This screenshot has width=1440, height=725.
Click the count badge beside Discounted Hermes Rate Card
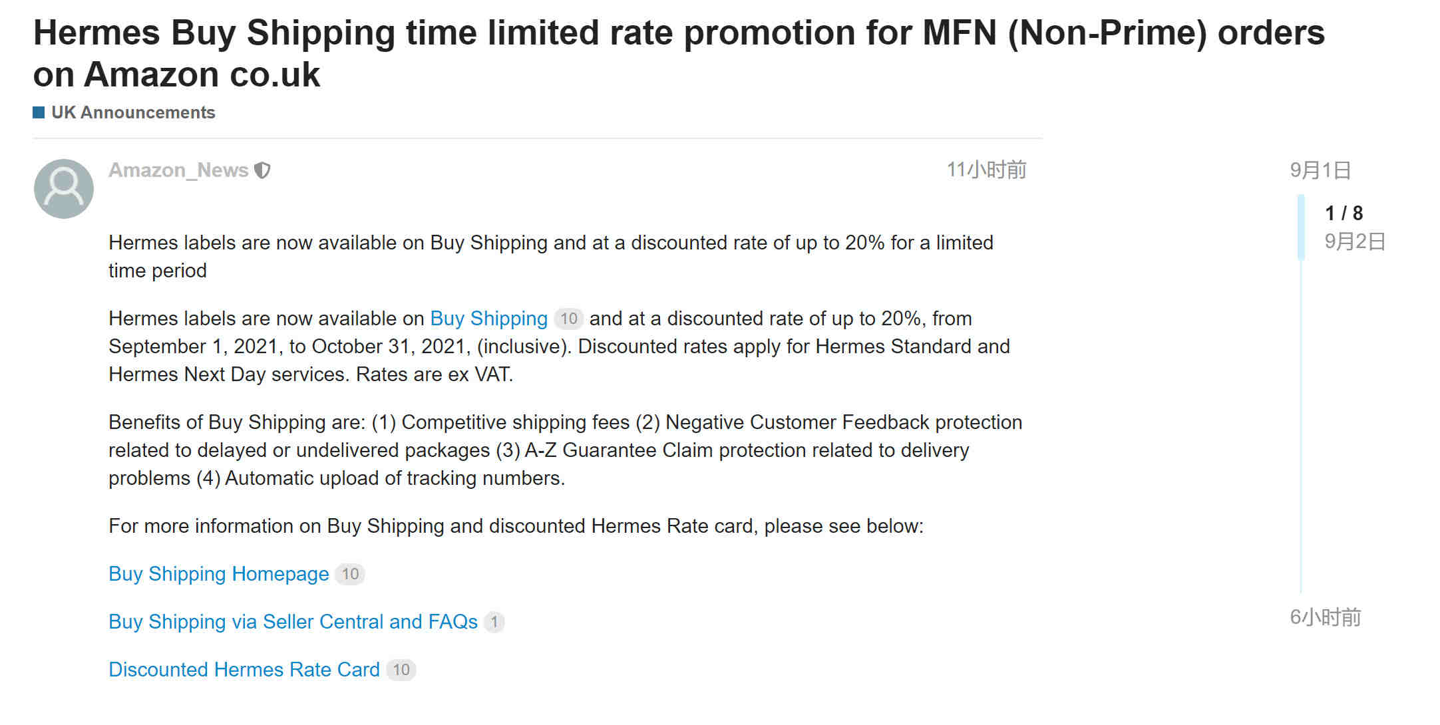pos(401,670)
